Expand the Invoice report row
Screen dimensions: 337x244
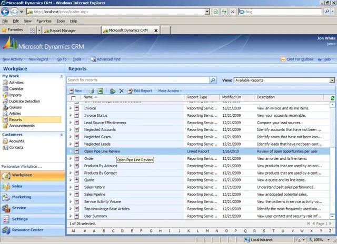click(71, 108)
